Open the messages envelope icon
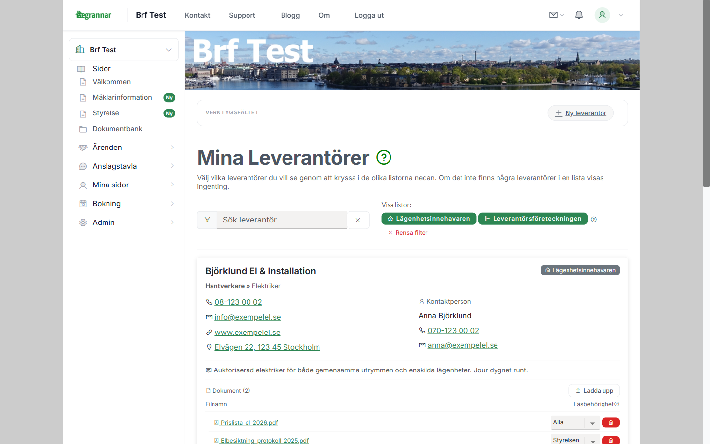The image size is (710, 444). click(x=553, y=15)
